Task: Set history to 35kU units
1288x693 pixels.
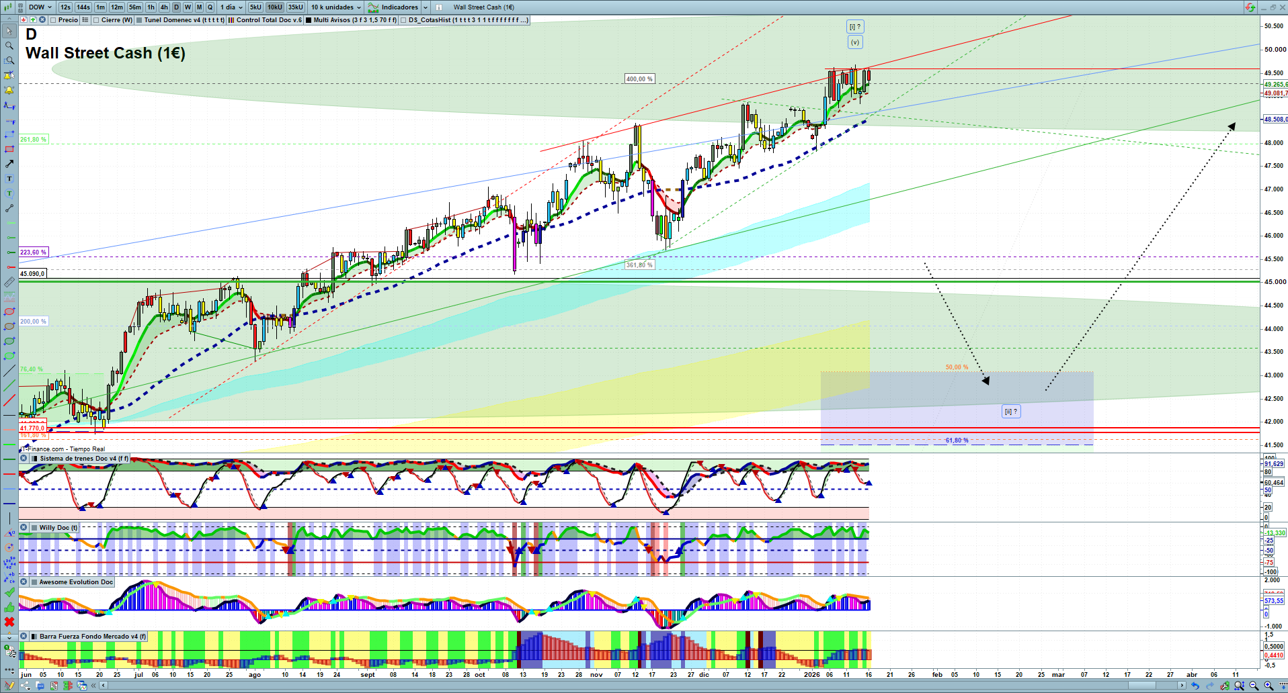Action: click(x=296, y=7)
